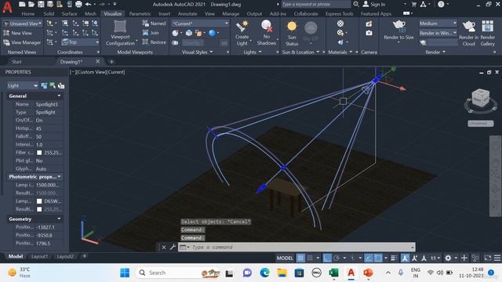
Task: Switch to the Home ribbon tab
Action: point(28,14)
